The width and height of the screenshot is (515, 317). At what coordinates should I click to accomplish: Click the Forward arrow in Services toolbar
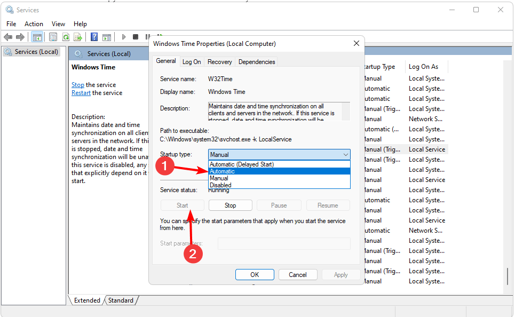tap(20, 37)
